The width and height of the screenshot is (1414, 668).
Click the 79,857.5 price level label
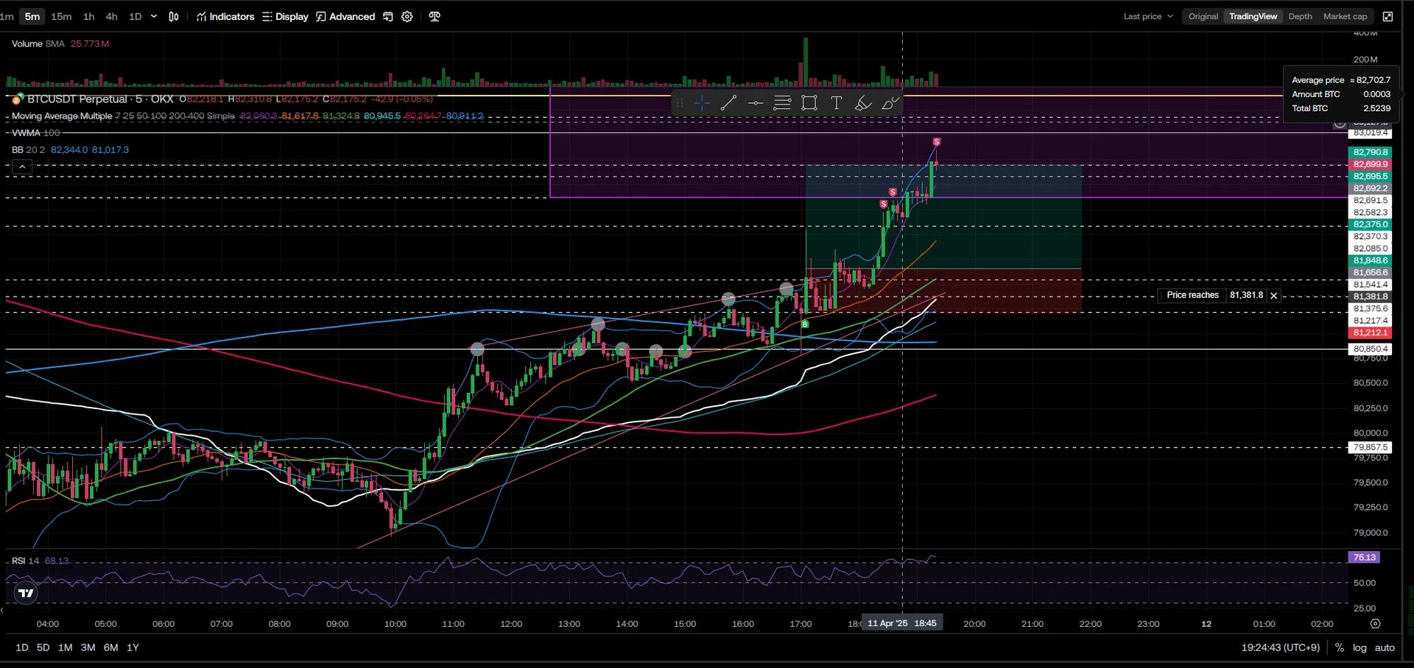[1370, 447]
